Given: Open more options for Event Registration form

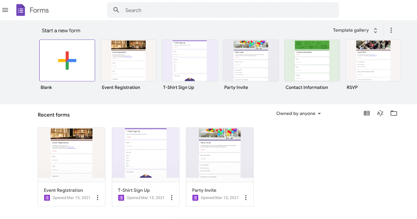Looking at the screenshot, I should click(x=97, y=198).
